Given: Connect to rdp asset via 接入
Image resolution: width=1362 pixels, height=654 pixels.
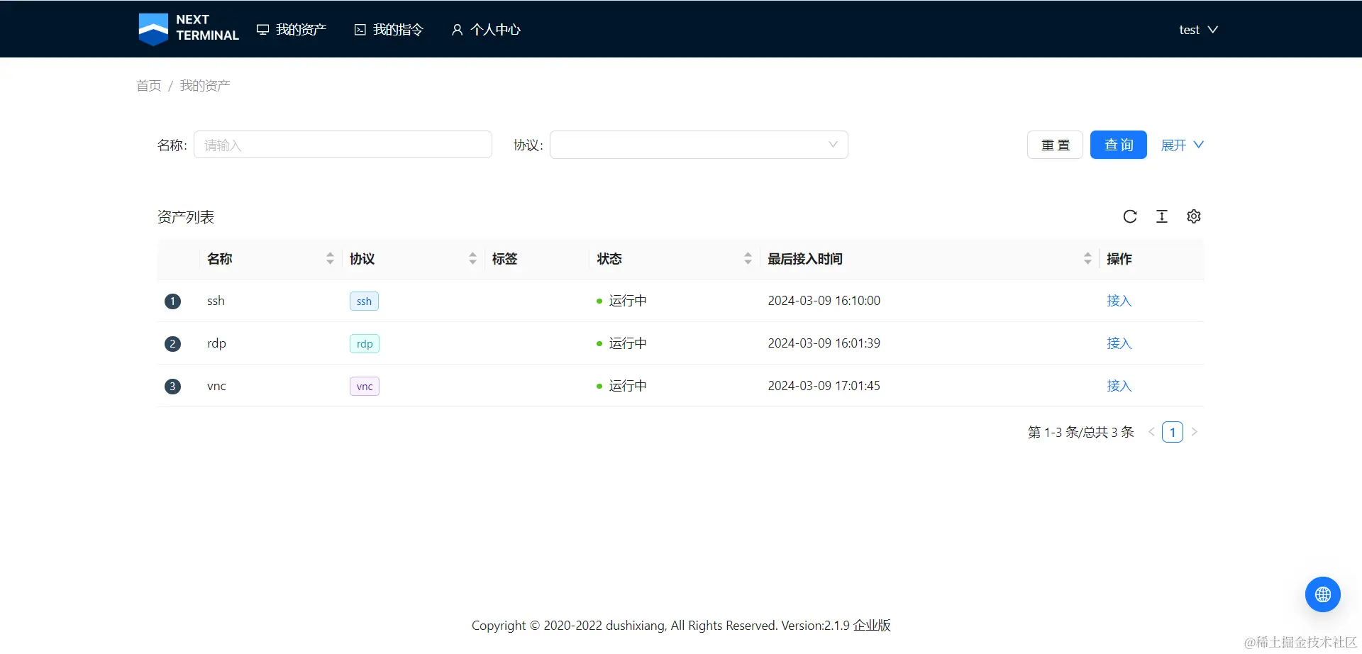Looking at the screenshot, I should 1119,343.
